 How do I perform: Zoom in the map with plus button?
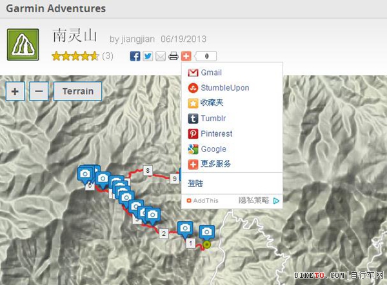[x=15, y=91]
